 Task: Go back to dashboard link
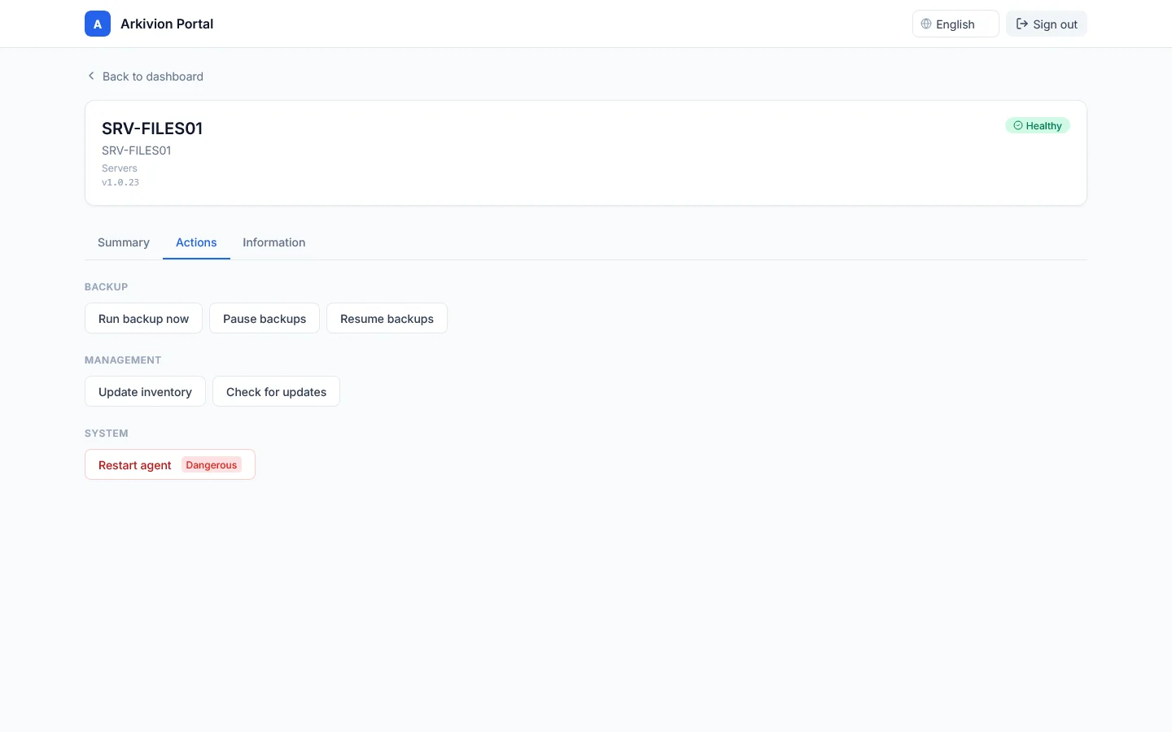(145, 76)
